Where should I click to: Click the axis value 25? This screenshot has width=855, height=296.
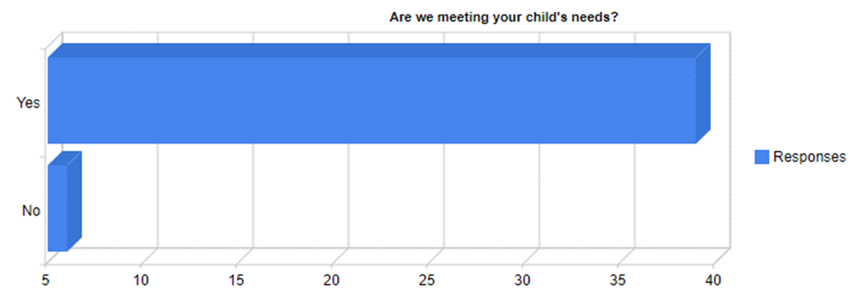pos(427,280)
